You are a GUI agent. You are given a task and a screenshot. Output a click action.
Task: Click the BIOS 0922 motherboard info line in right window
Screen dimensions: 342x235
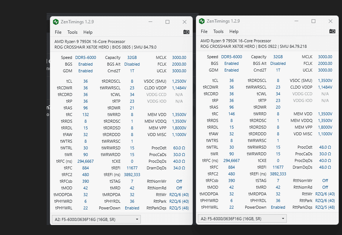[253, 46]
